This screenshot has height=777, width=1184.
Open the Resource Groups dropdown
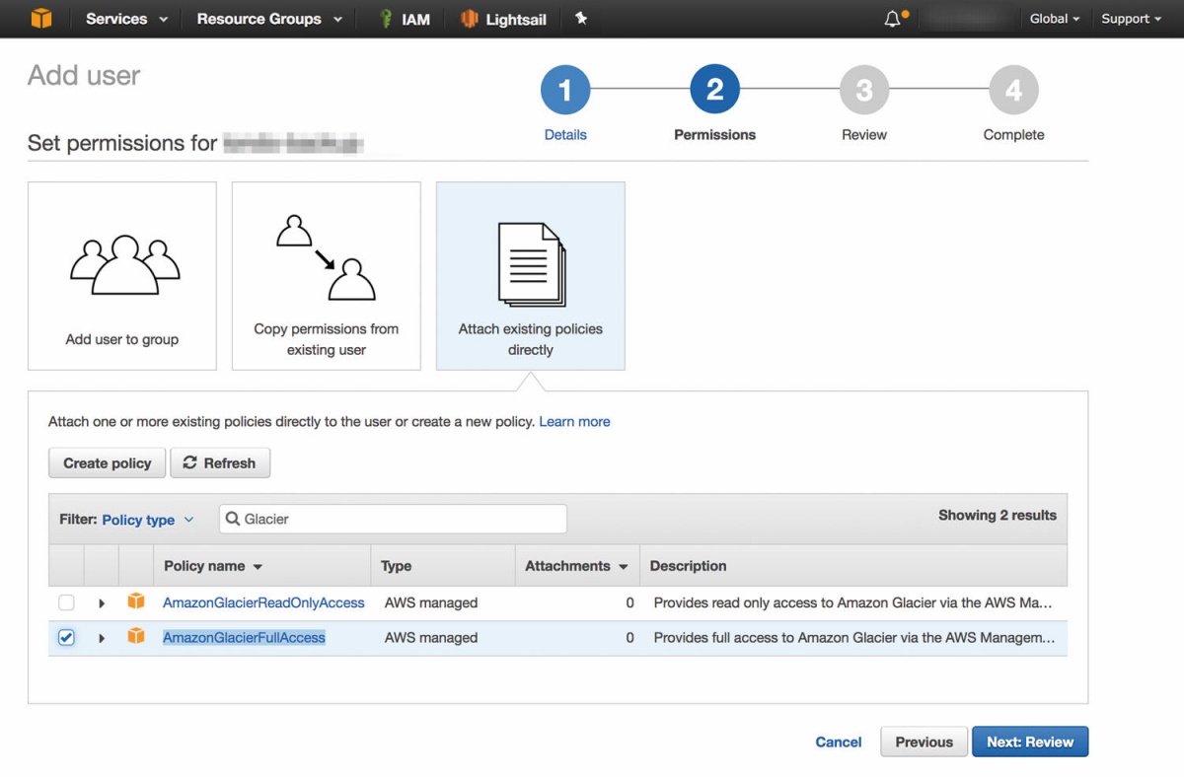[x=269, y=19]
